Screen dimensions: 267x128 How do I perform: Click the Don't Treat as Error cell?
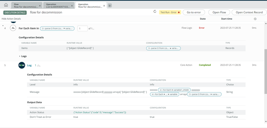point(40,117)
